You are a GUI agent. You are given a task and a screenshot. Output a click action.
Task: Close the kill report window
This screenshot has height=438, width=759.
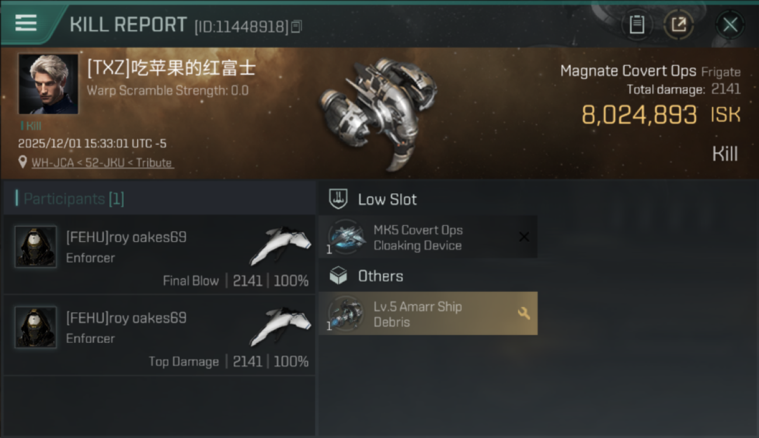click(x=730, y=25)
